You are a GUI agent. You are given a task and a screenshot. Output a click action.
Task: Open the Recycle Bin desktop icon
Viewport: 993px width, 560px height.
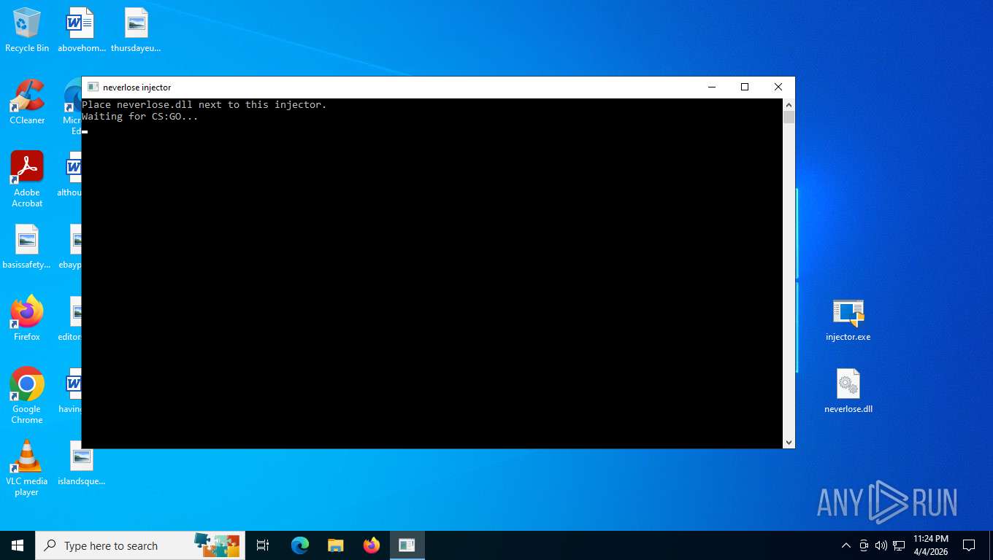(27, 30)
